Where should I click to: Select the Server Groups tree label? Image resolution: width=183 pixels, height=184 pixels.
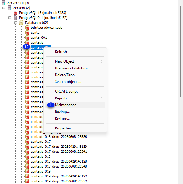click(18, 3)
